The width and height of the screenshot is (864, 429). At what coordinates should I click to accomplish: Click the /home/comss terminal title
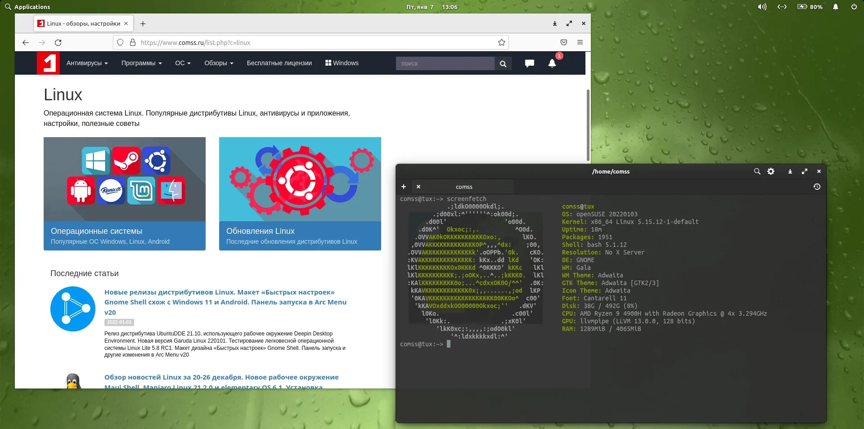coord(611,171)
